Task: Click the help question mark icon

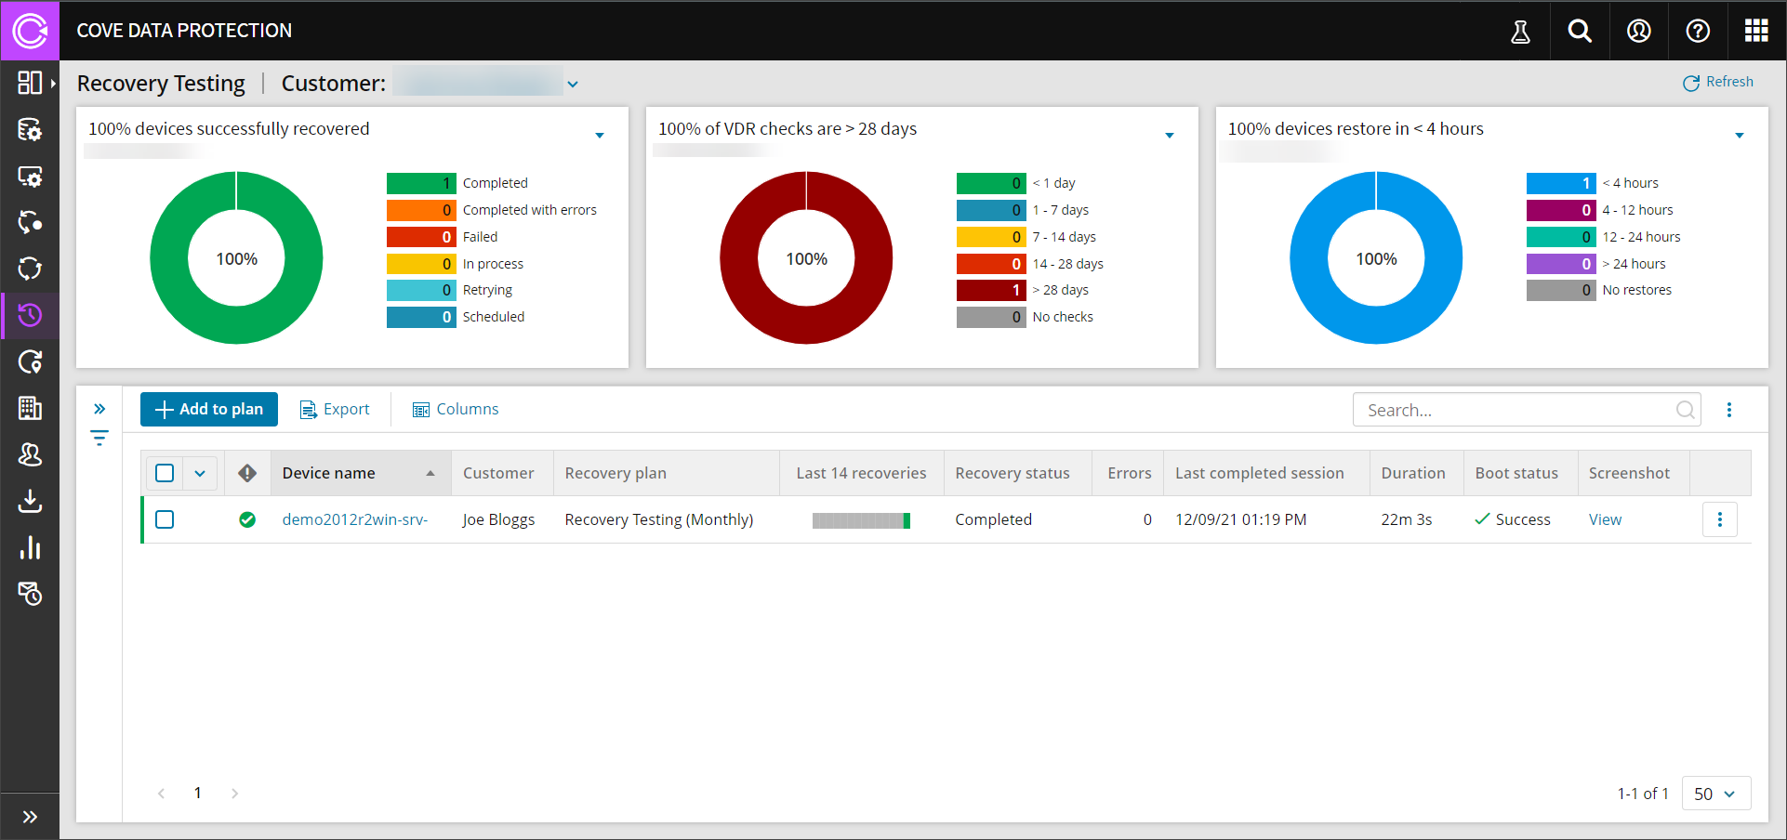Action: [x=1698, y=31]
